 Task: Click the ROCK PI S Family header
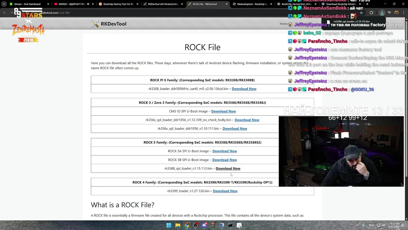(202, 80)
